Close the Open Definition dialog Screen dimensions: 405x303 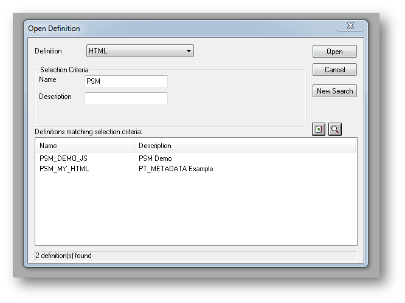pyautogui.click(x=350, y=26)
